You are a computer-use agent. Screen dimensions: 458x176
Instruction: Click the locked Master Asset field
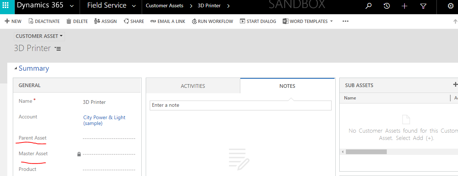pos(109,154)
